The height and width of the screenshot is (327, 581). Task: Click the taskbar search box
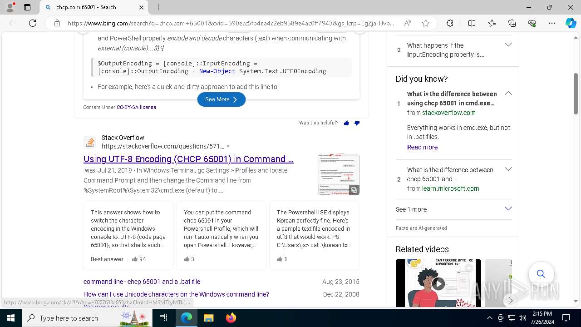[x=87, y=318]
